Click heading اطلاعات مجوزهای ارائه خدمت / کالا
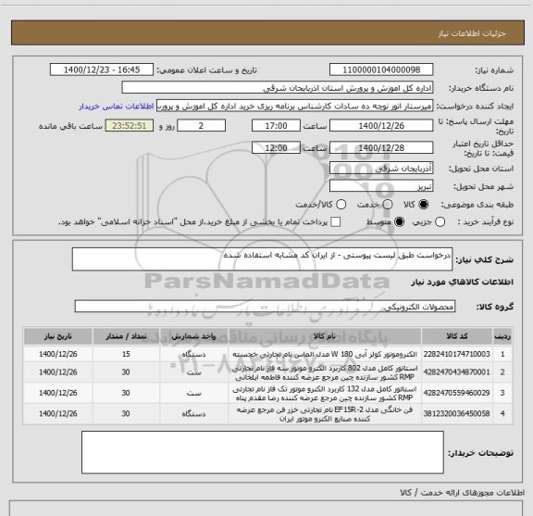This screenshot has width=533, height=516. [x=463, y=493]
